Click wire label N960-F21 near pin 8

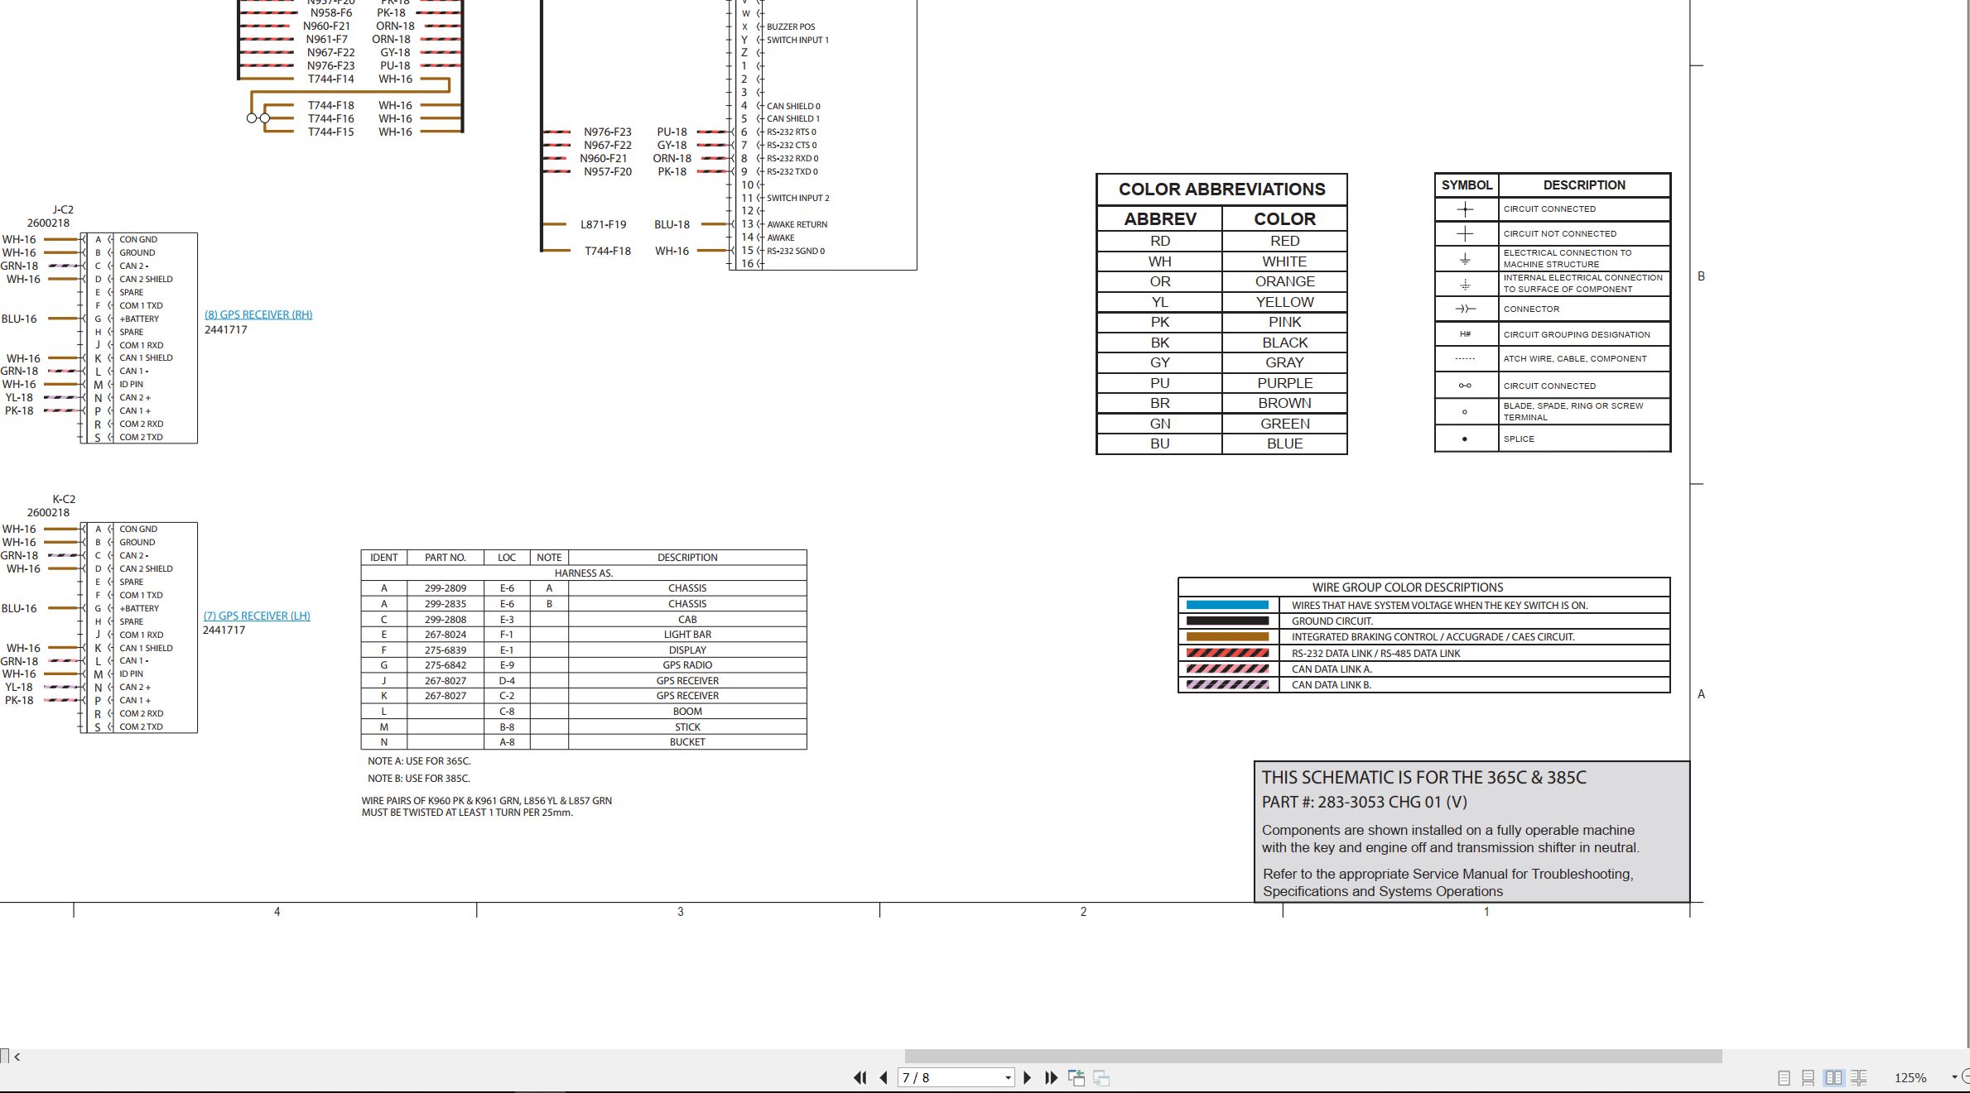604,159
